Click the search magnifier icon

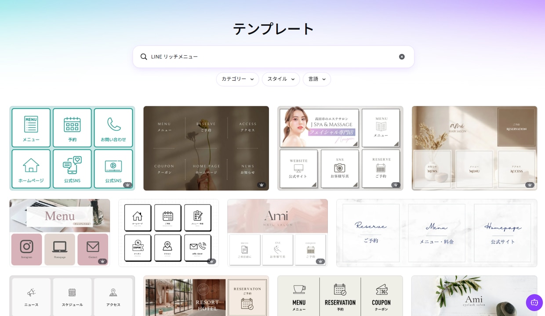(144, 57)
